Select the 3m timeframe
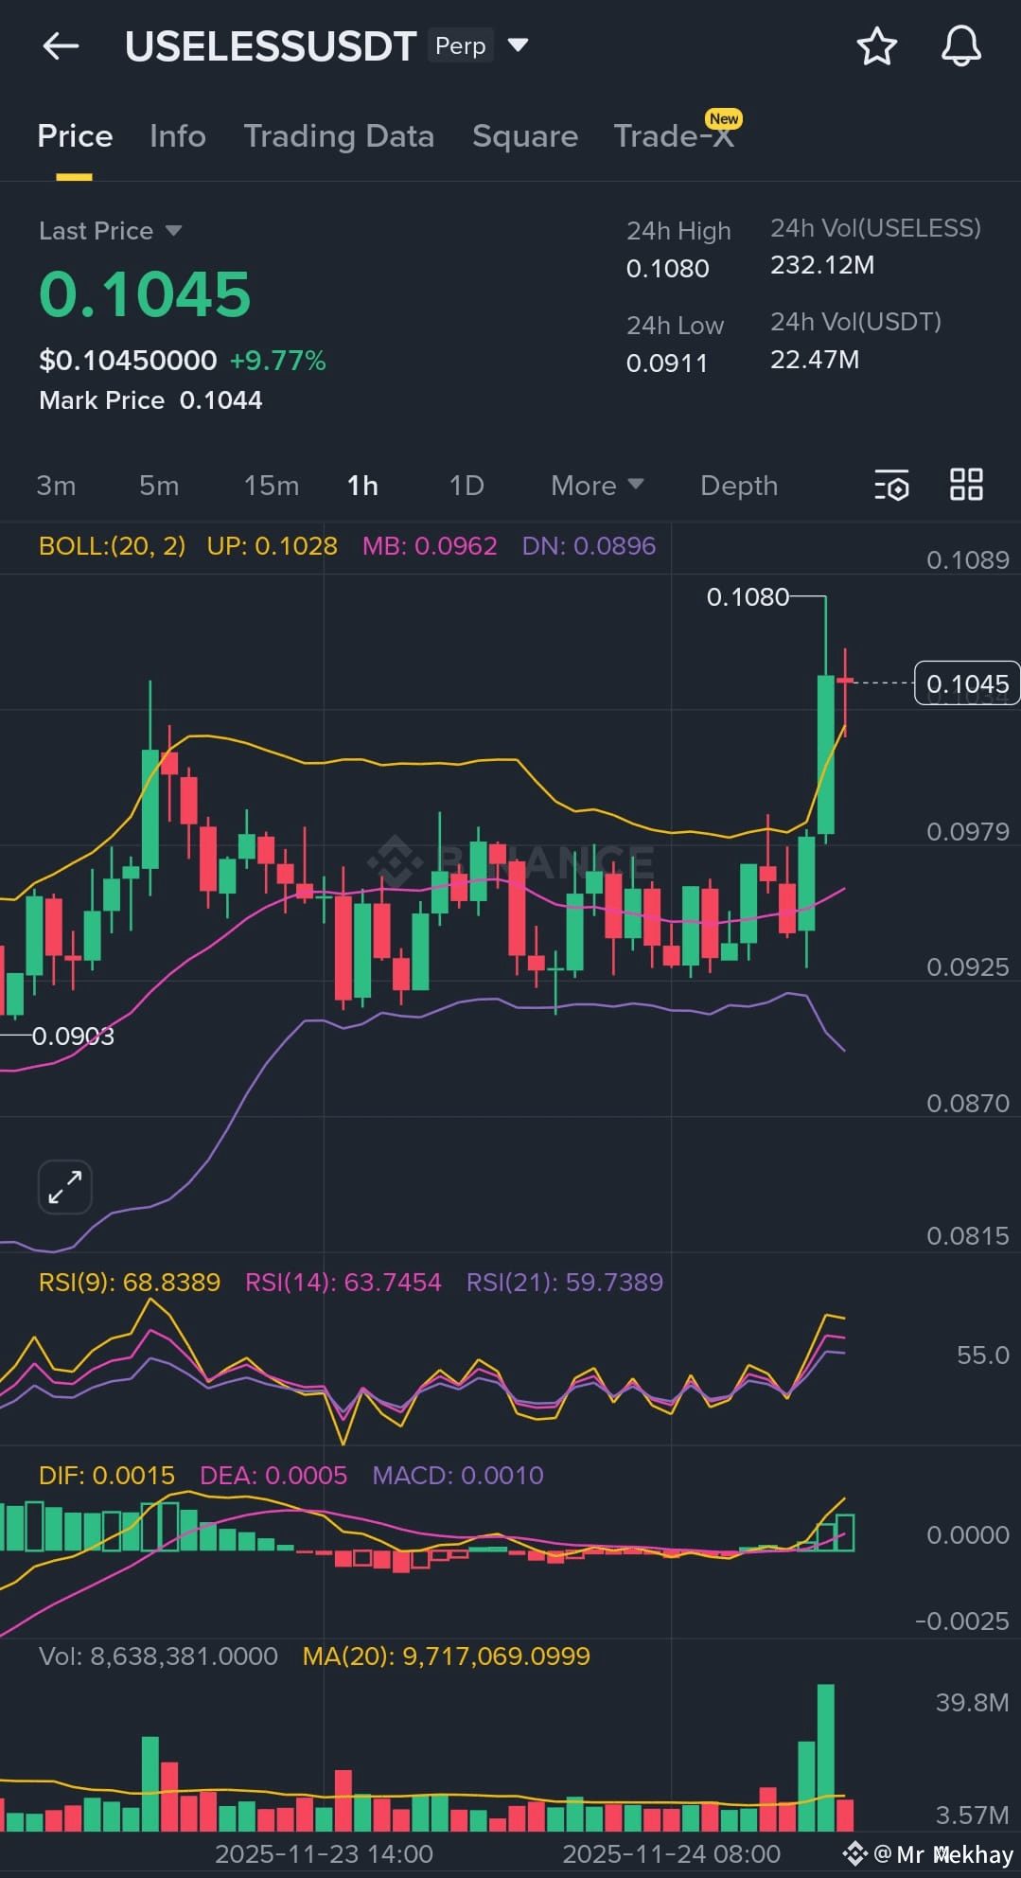 (56, 486)
